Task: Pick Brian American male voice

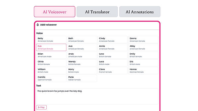Action: (51, 55)
